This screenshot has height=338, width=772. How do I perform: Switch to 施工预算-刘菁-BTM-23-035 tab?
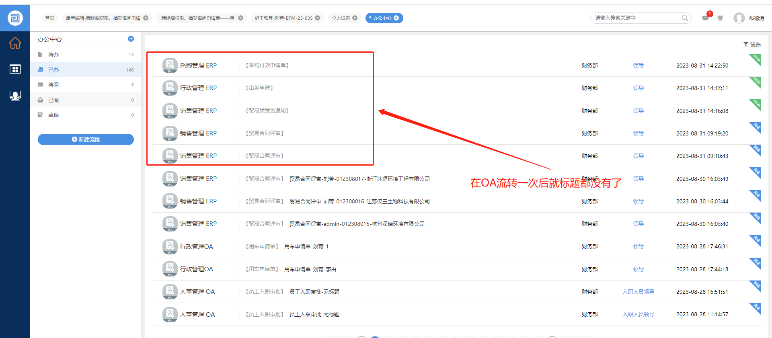tap(283, 18)
